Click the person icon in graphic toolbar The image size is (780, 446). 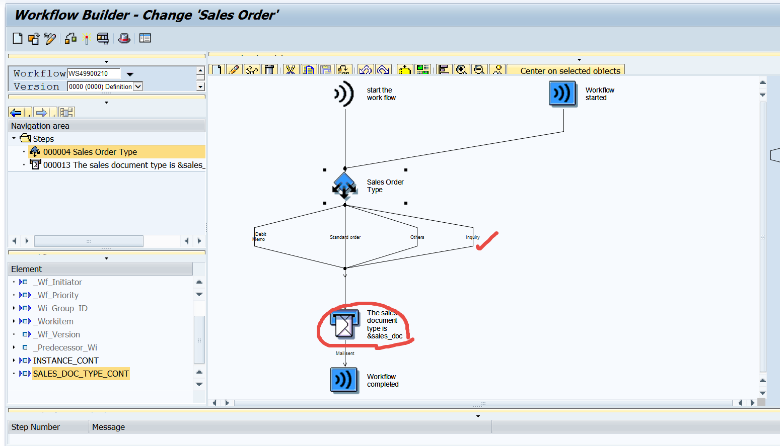pyautogui.click(x=498, y=69)
